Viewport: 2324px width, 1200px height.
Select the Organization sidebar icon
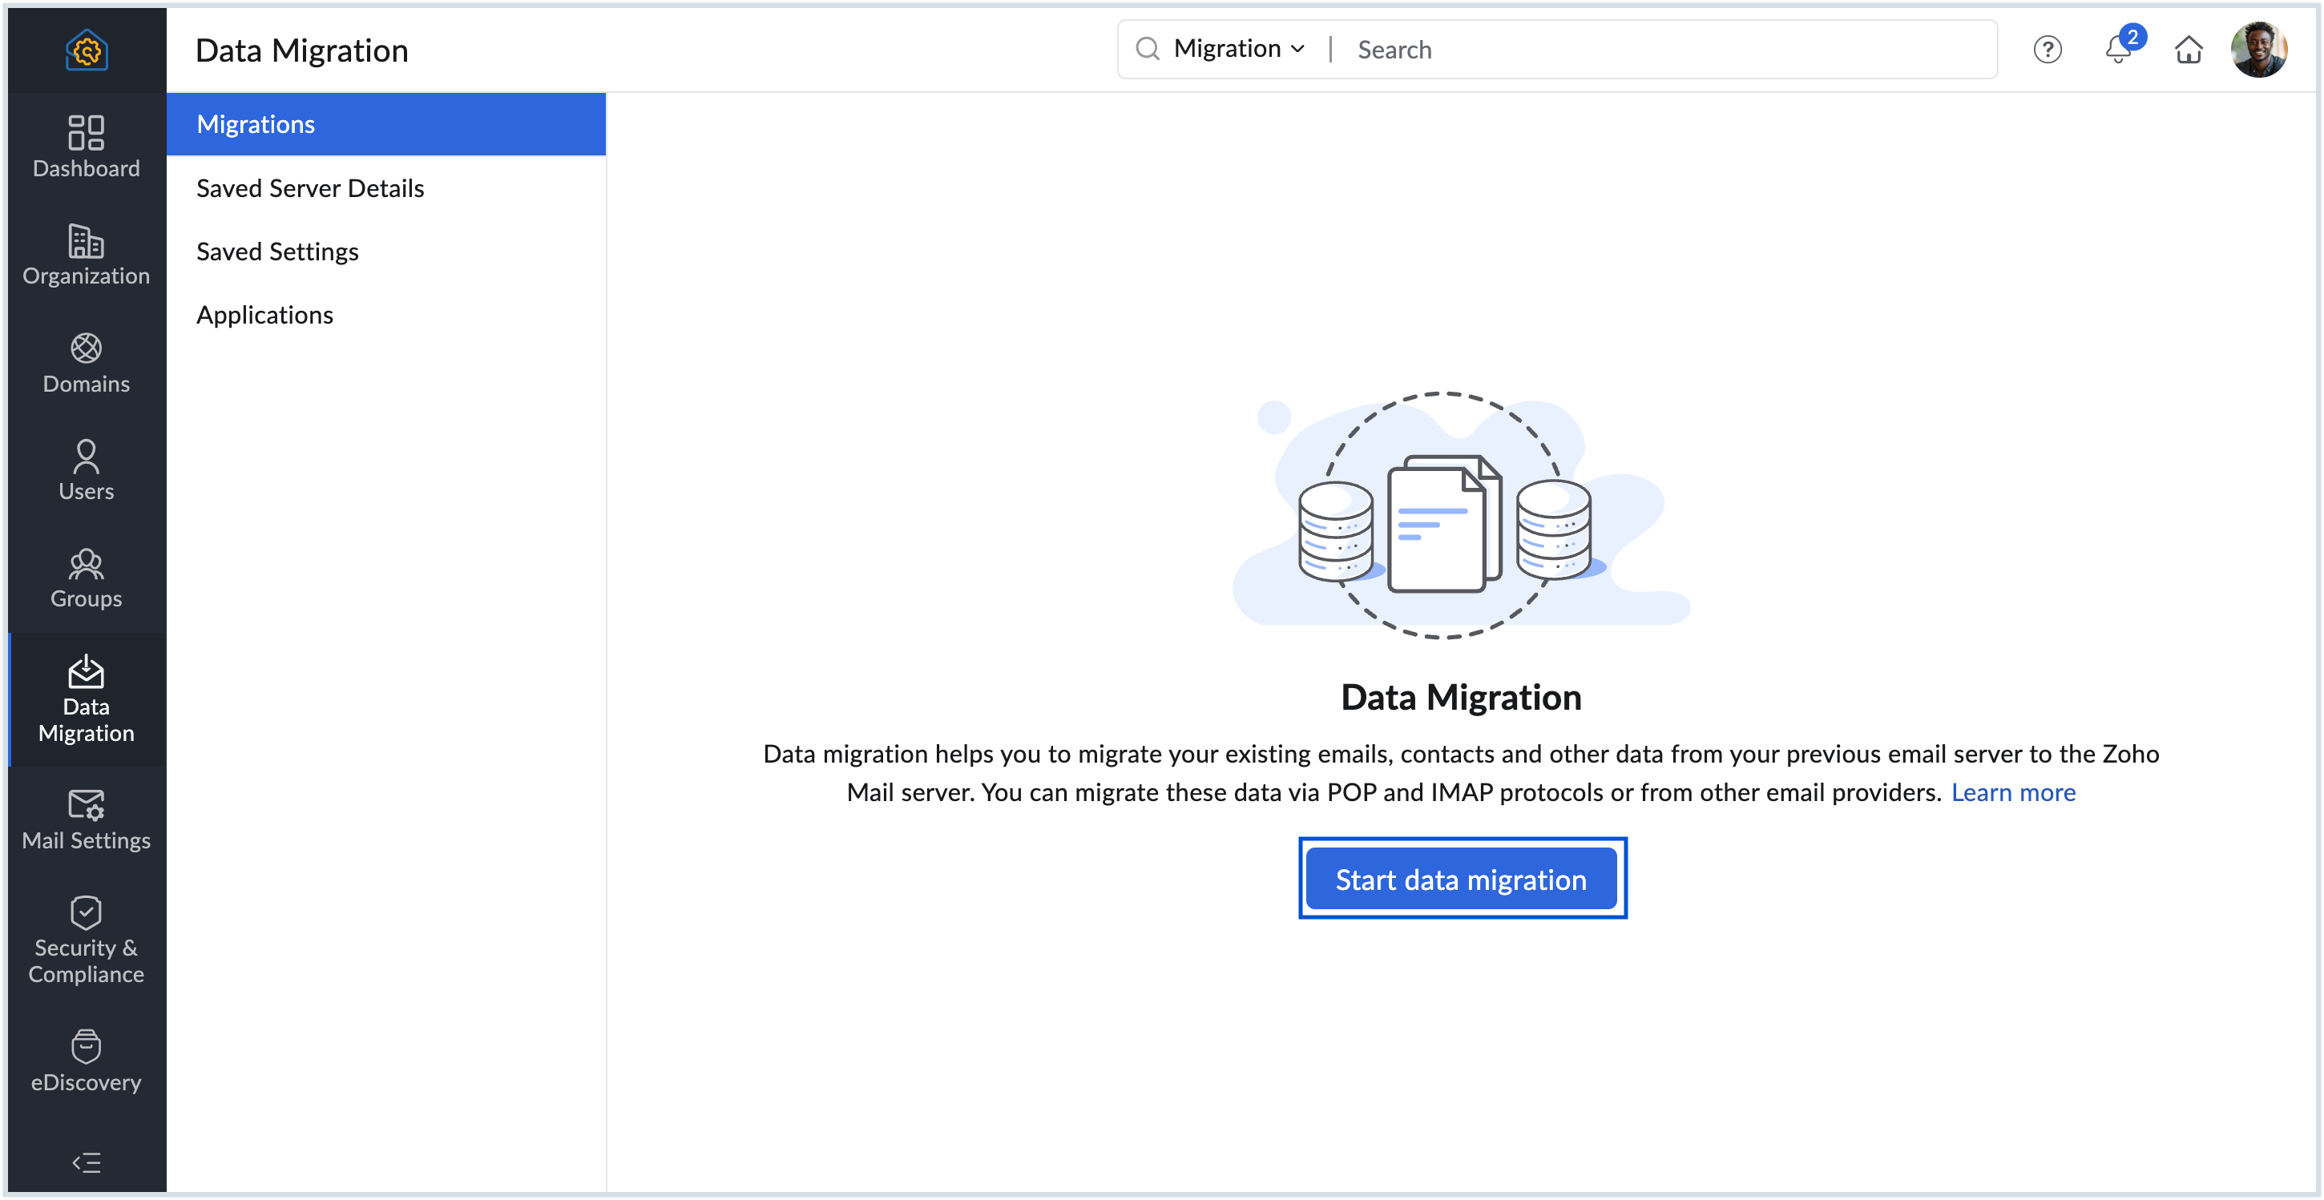pyautogui.click(x=86, y=254)
